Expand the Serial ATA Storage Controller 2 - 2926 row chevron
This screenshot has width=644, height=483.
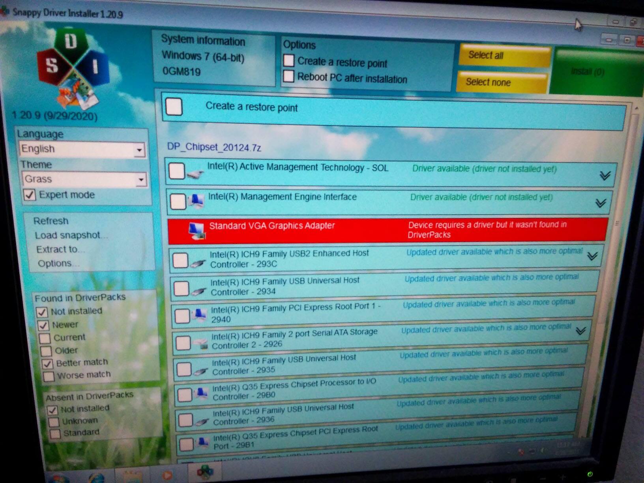pos(580,331)
